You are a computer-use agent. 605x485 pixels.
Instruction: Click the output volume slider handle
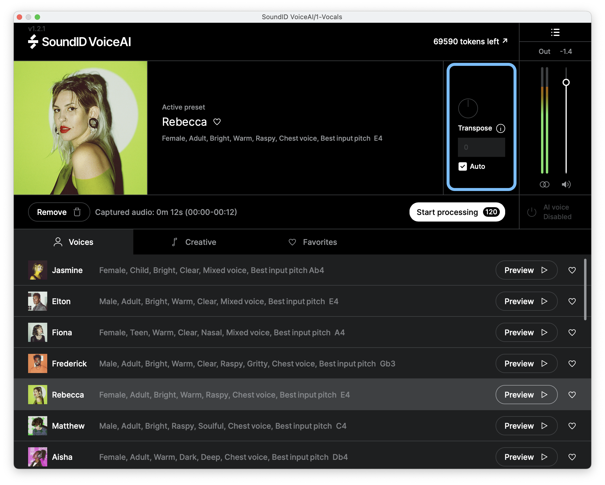click(x=566, y=82)
